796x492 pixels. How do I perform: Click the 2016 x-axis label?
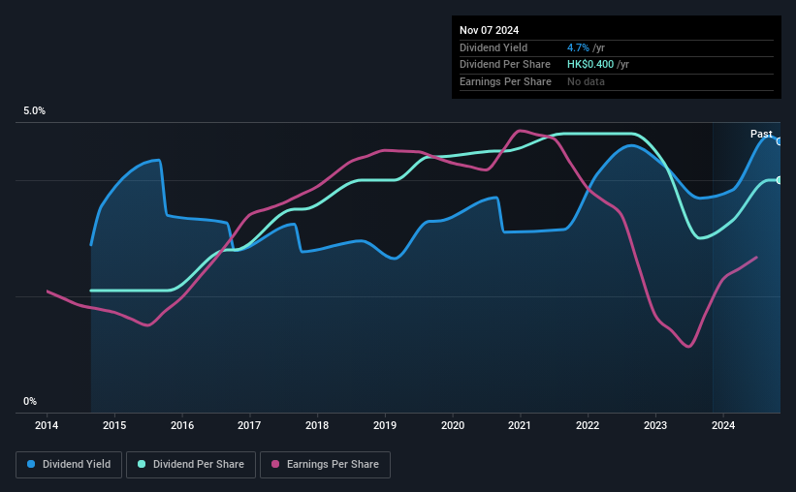pyautogui.click(x=181, y=425)
